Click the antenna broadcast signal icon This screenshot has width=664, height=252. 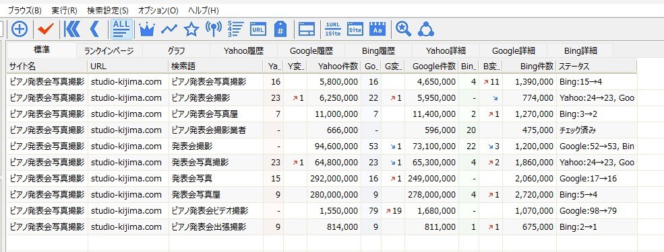(214, 29)
